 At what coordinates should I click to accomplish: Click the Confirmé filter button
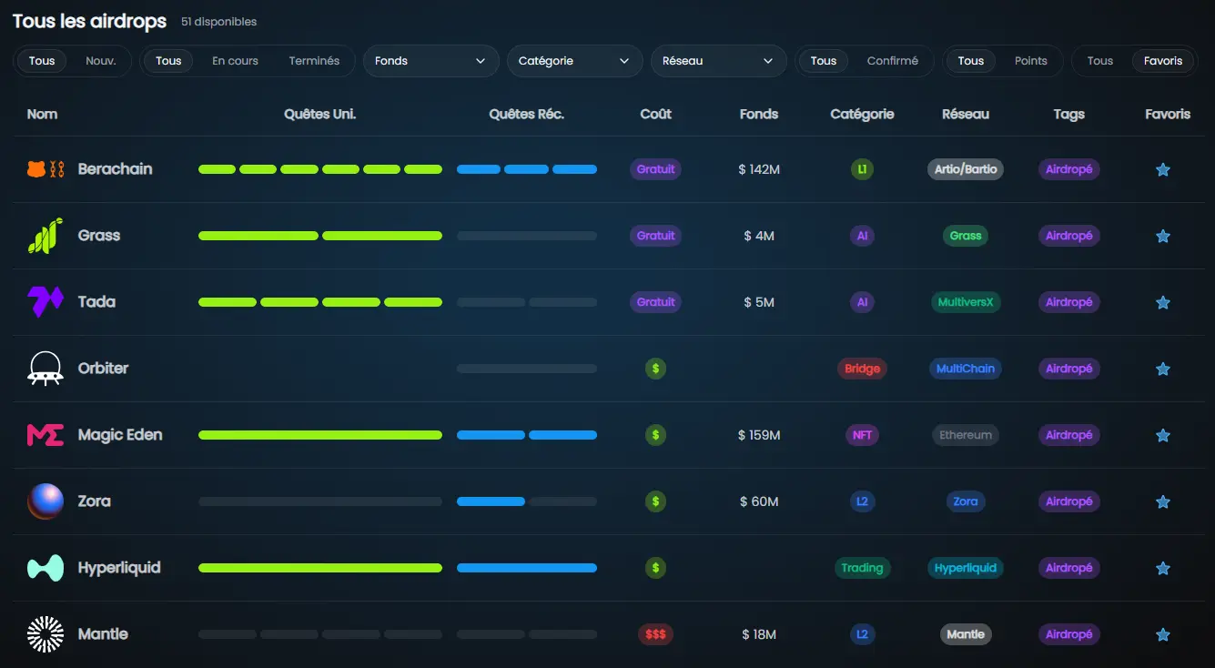point(893,60)
